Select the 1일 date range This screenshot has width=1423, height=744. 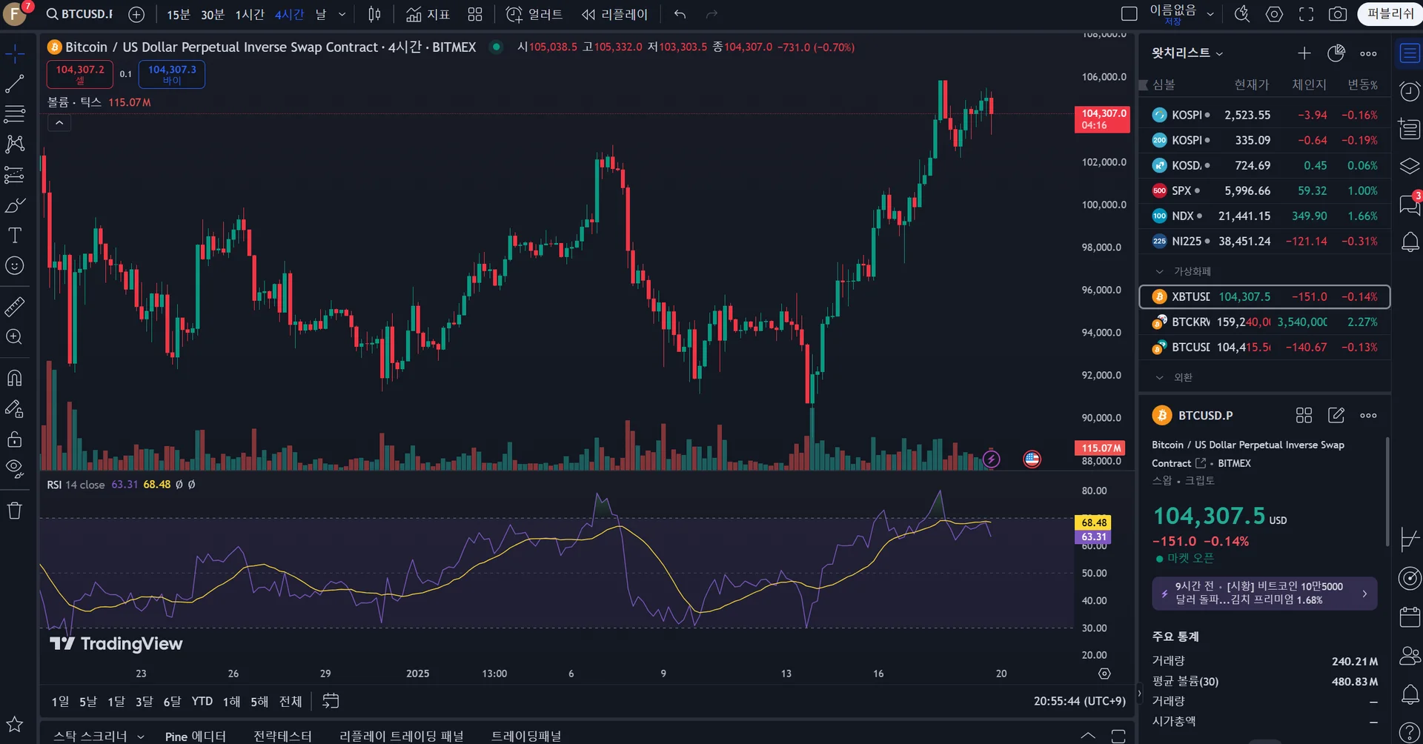click(x=60, y=702)
